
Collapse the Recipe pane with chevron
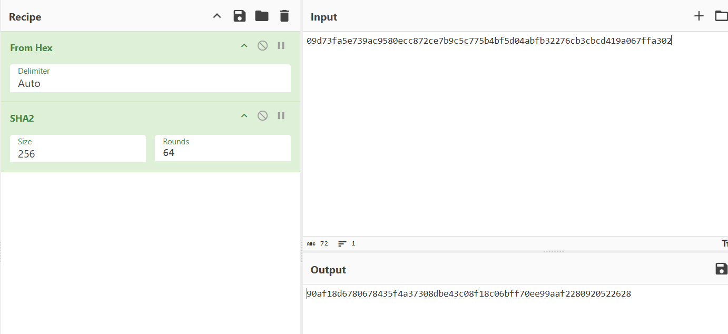(x=217, y=16)
